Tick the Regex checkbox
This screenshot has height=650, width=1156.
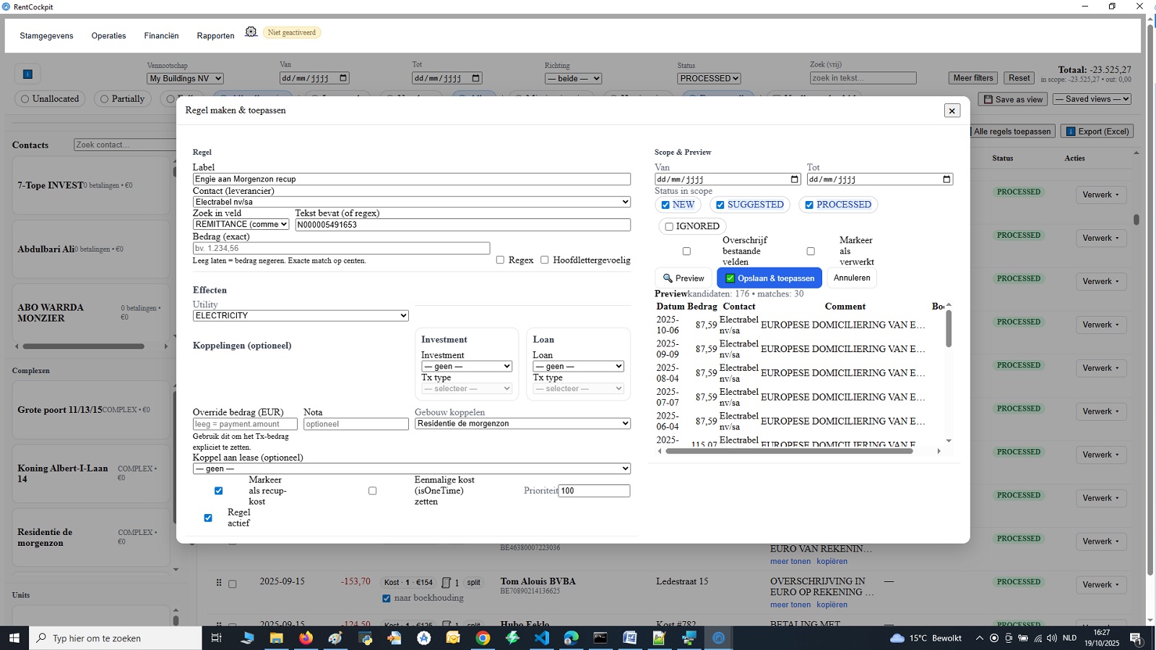tap(500, 260)
